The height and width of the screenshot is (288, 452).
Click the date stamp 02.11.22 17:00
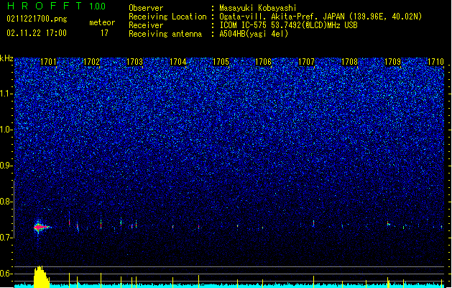[x=37, y=33]
